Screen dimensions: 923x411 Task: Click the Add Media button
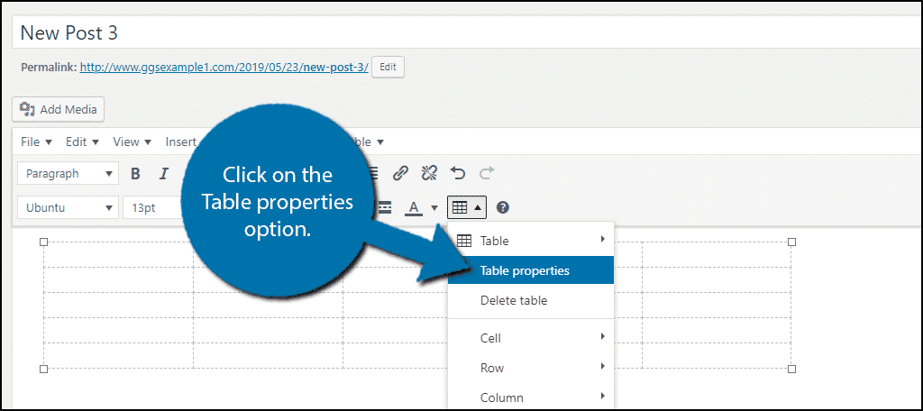(x=59, y=110)
